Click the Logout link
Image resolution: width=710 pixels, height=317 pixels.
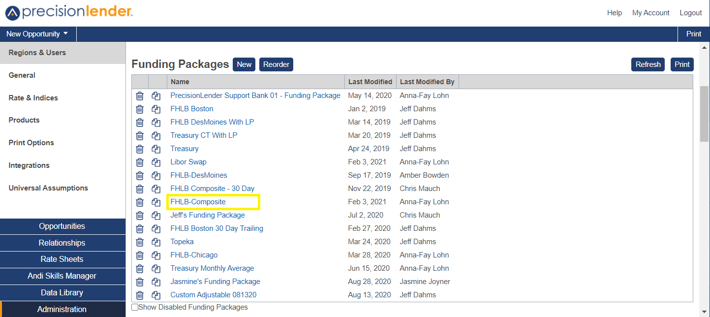tap(691, 13)
